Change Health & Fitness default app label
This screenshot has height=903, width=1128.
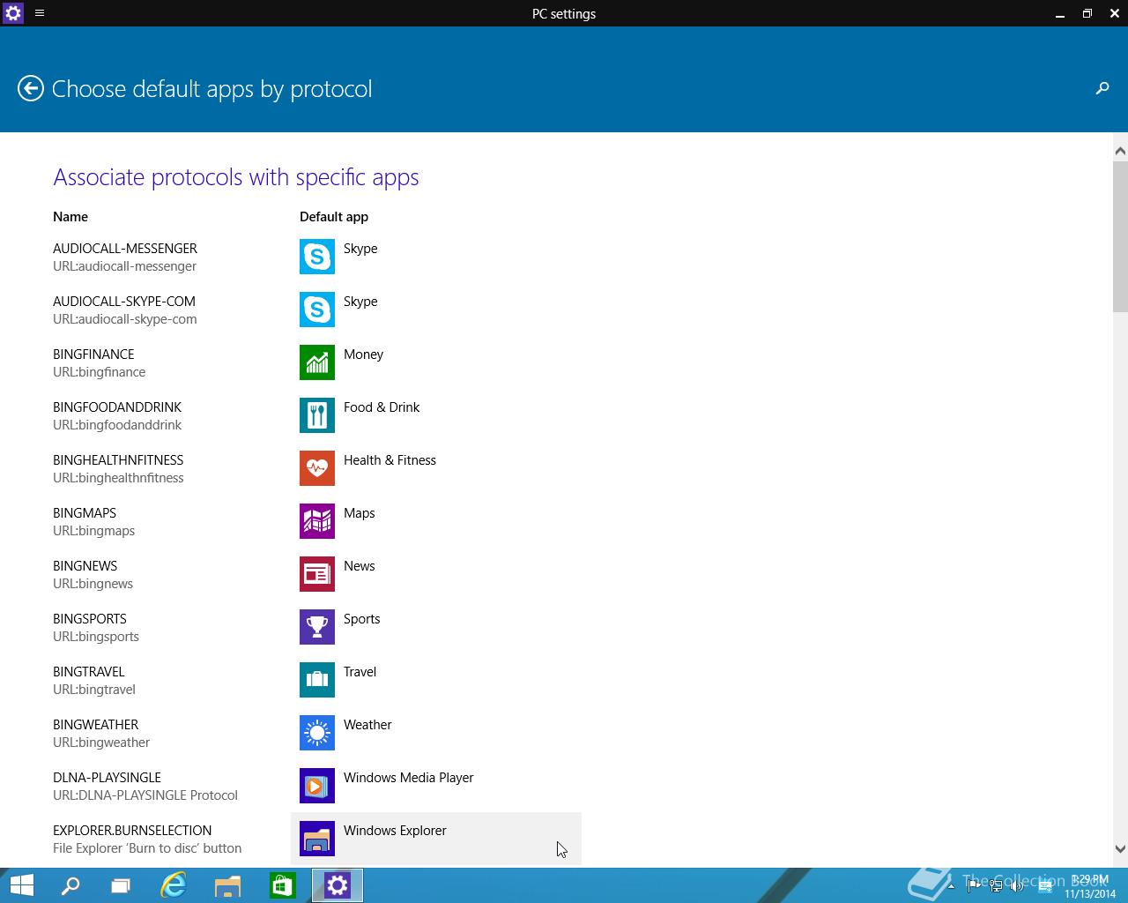click(x=390, y=460)
